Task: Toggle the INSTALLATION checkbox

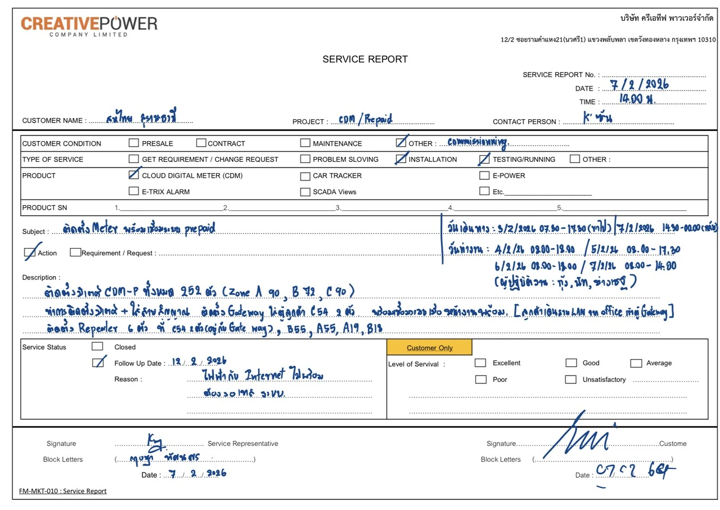Action: [x=400, y=159]
